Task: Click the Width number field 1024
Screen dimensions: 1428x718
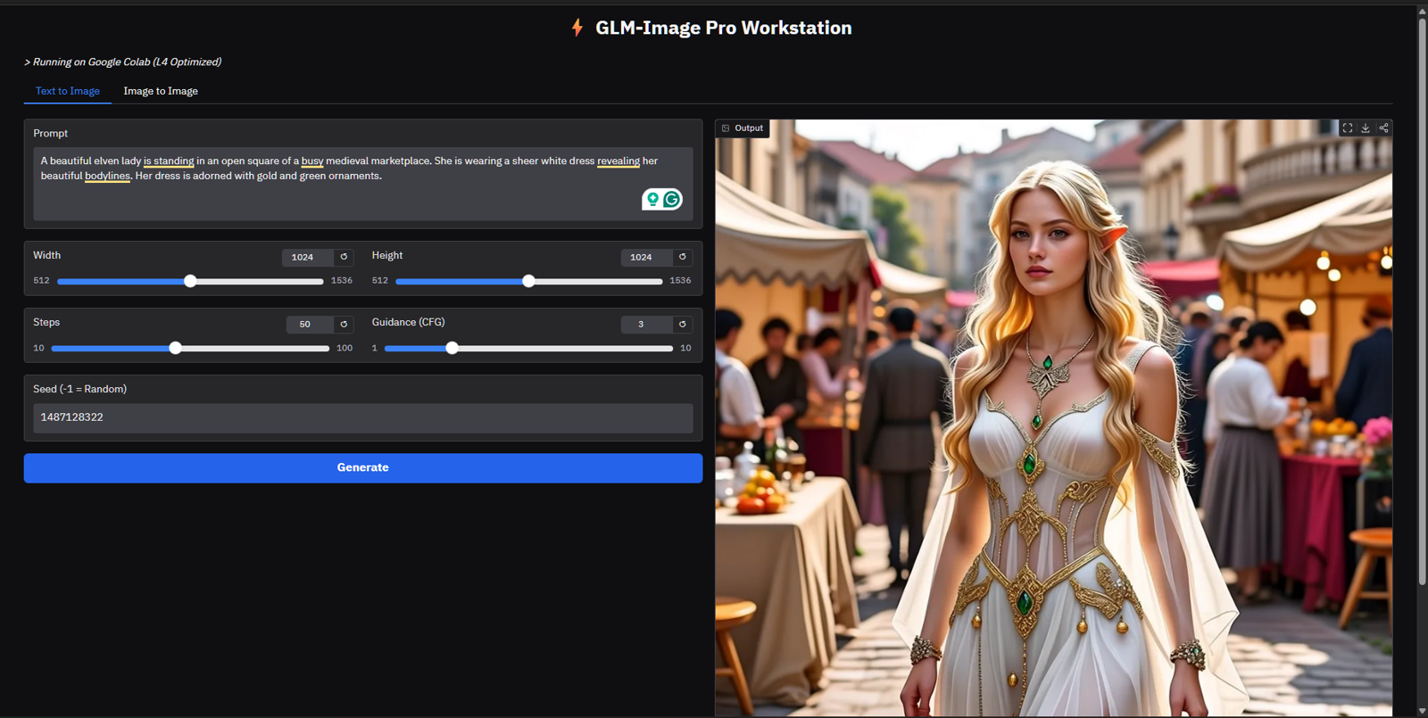Action: [x=307, y=257]
